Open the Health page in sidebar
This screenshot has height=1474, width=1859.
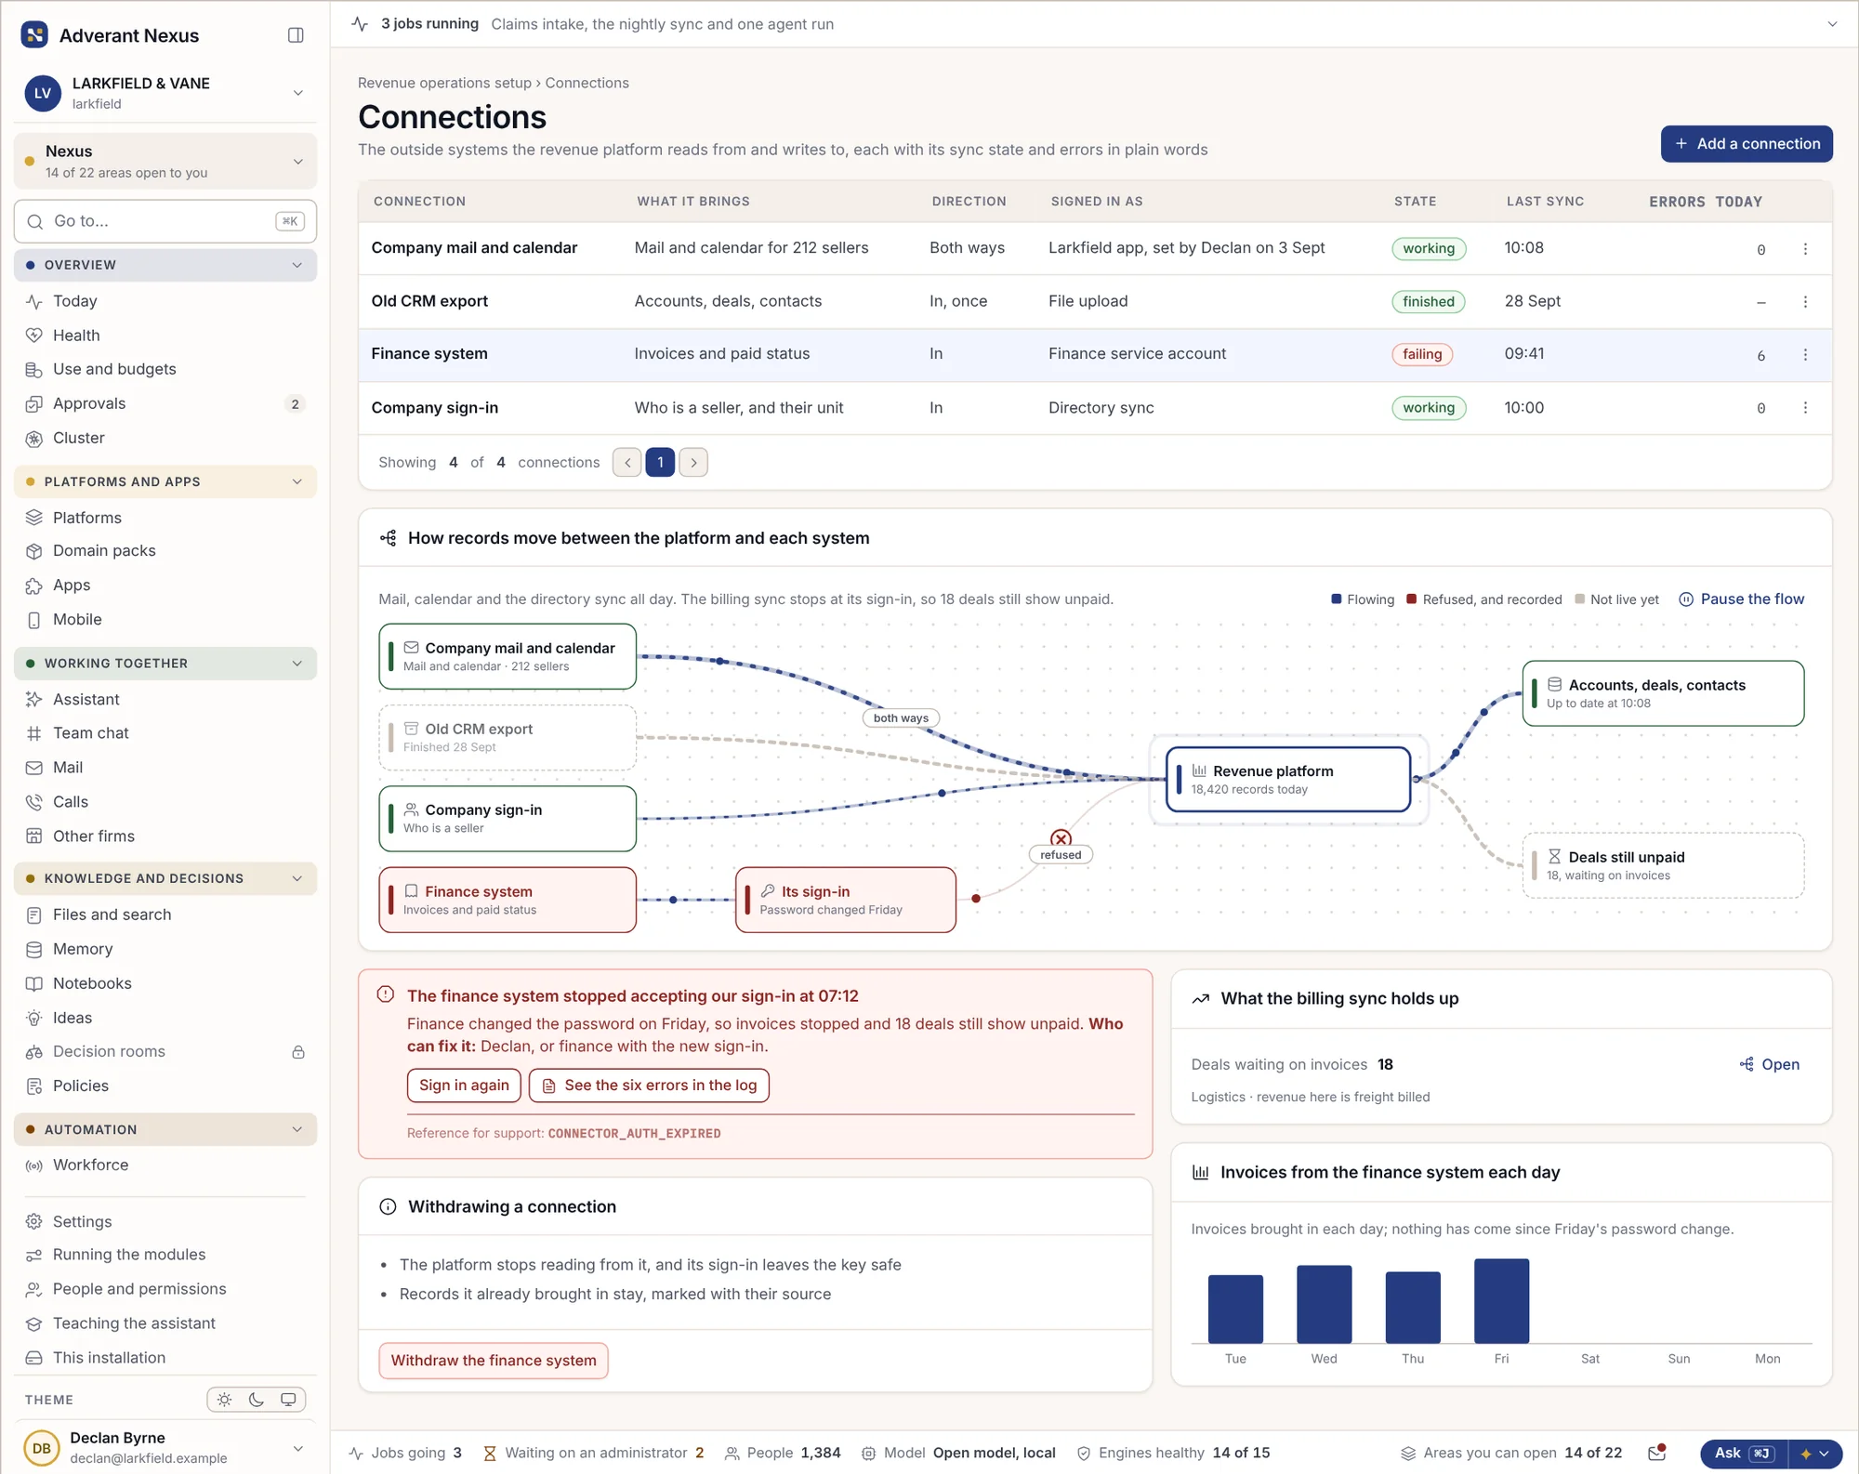point(165,336)
